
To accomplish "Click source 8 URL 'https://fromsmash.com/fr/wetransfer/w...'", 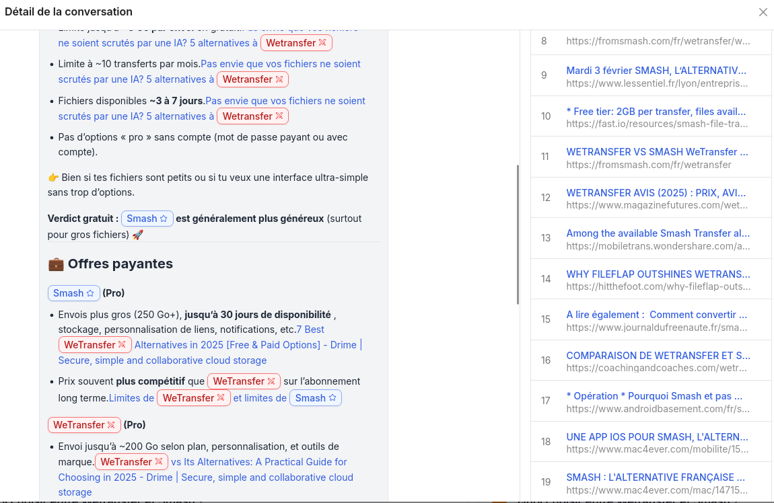I will (658, 41).
